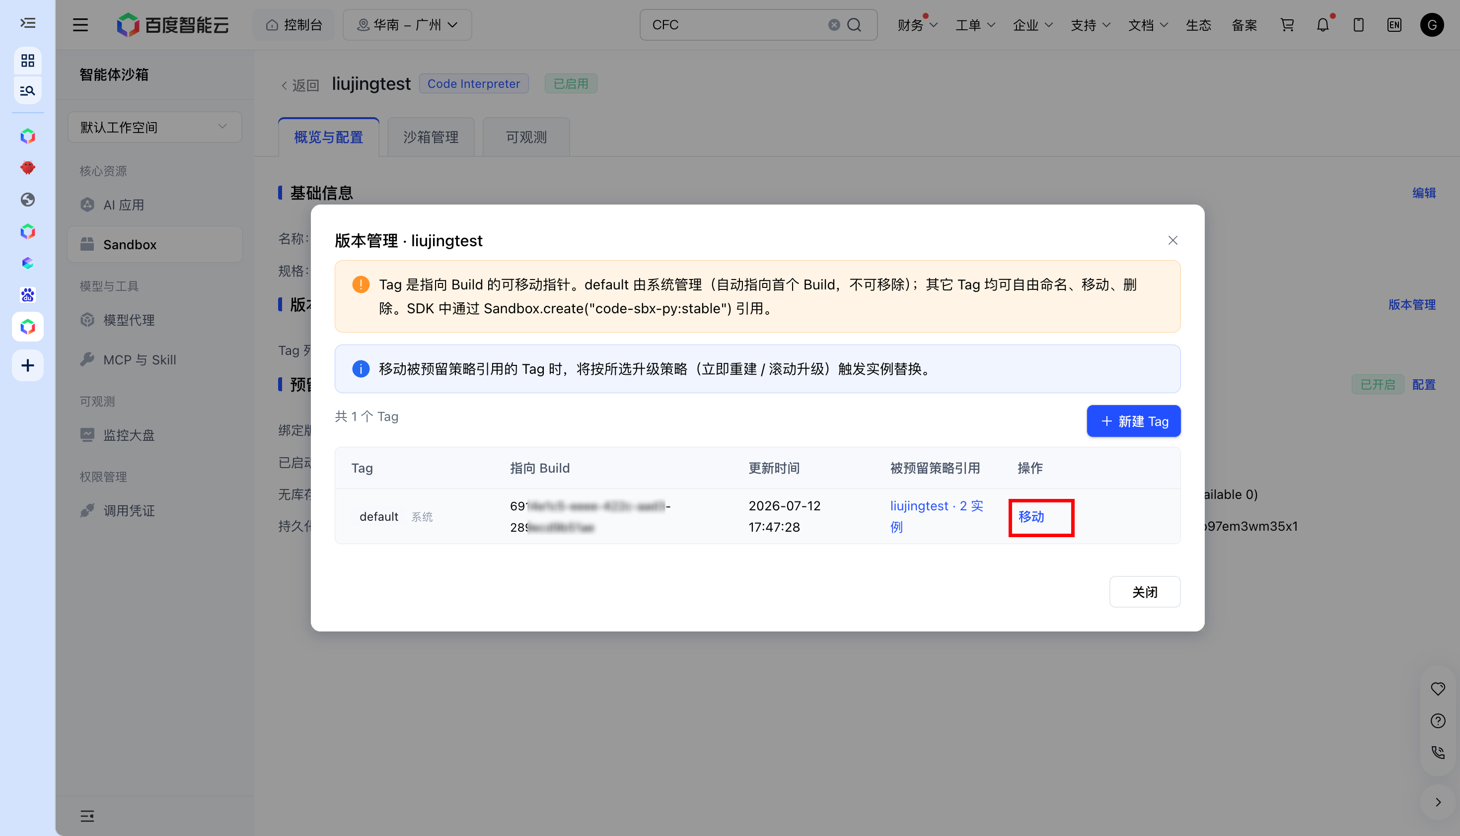Click the 新建 Tag button
This screenshot has width=1460, height=836.
pos(1133,421)
